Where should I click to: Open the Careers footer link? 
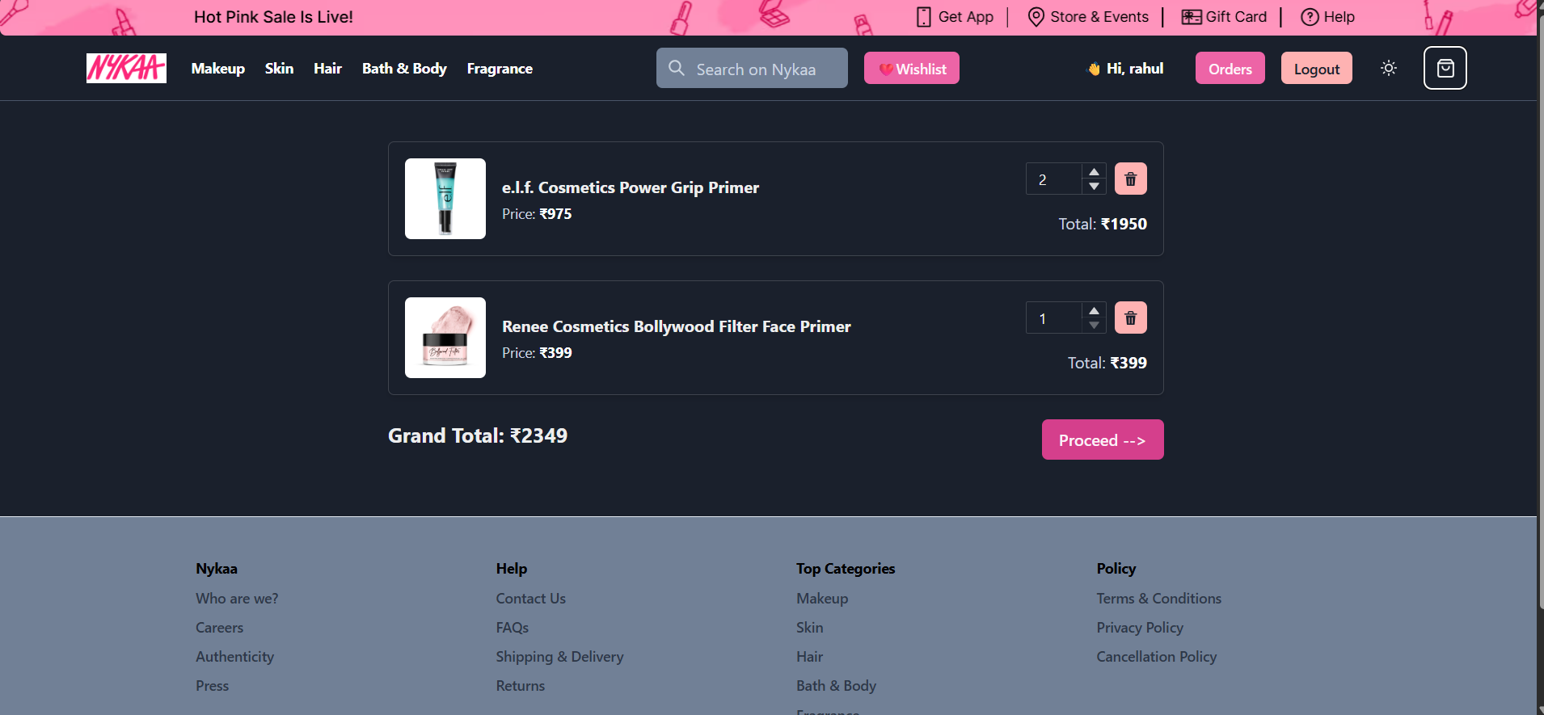pos(219,628)
